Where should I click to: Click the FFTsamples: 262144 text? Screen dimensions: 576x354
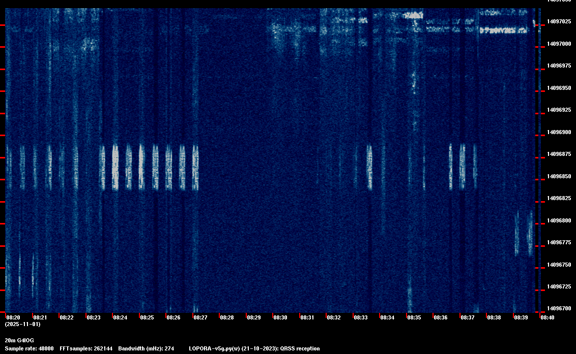tap(86, 348)
